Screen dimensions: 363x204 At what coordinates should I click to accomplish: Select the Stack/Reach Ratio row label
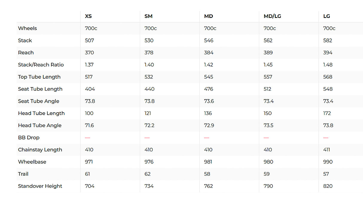coord(41,65)
